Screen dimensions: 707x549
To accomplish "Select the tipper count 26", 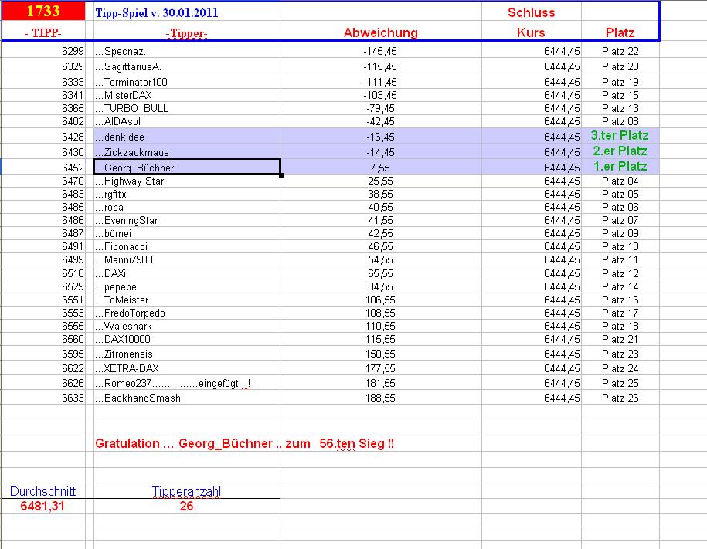I will [x=186, y=506].
